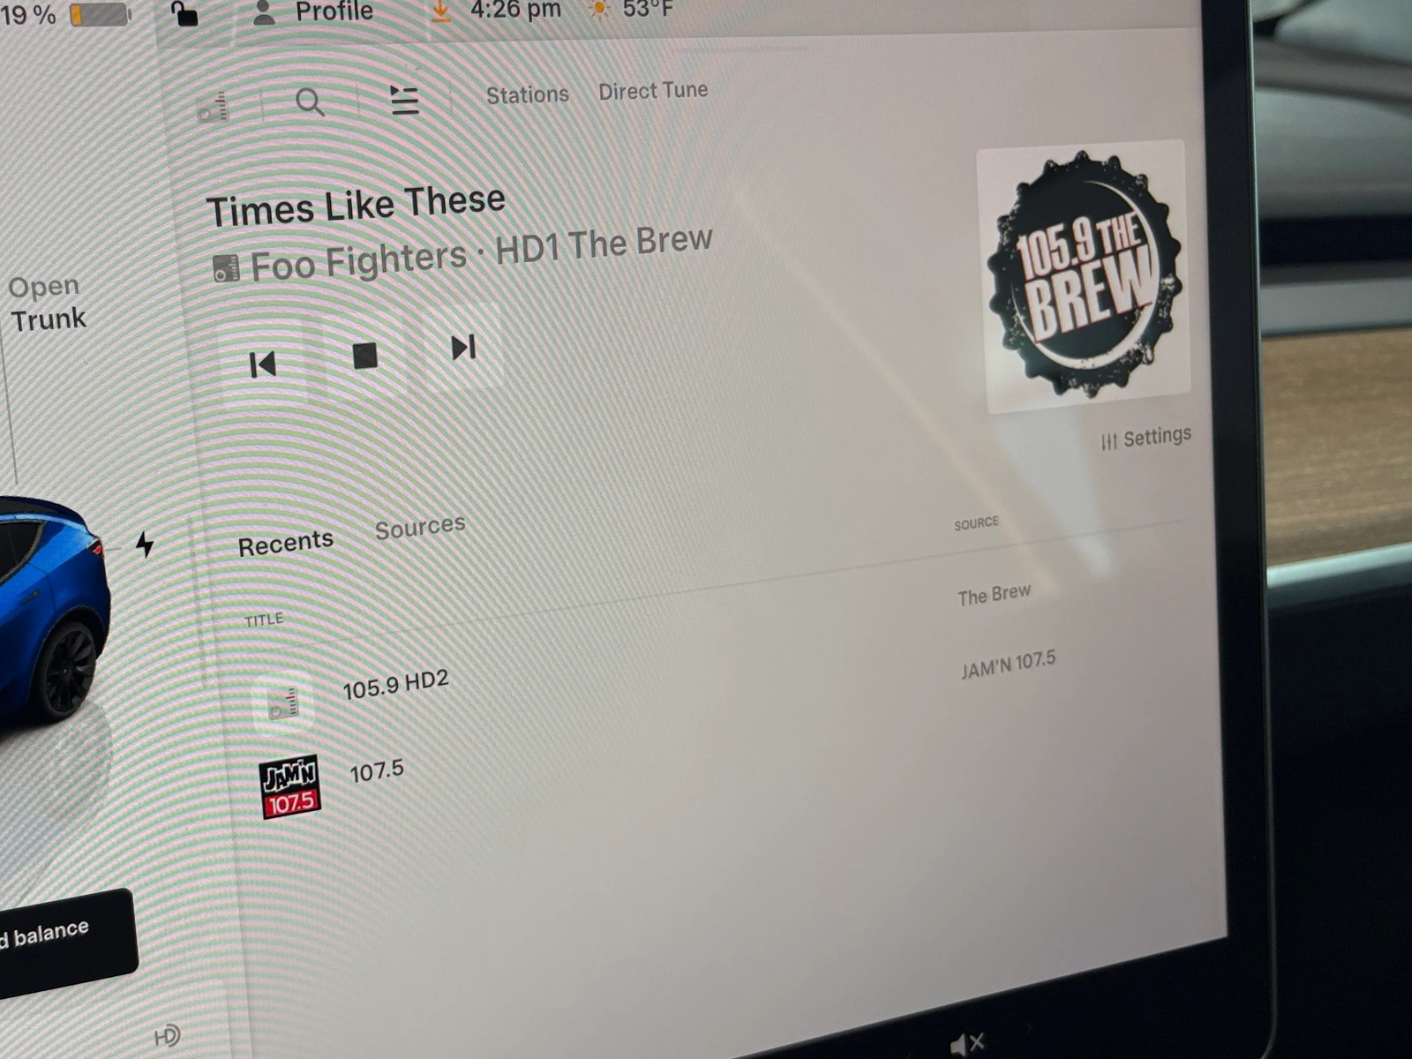This screenshot has width=1412, height=1059.
Task: Open the media search magnifier
Action: pyautogui.click(x=310, y=102)
